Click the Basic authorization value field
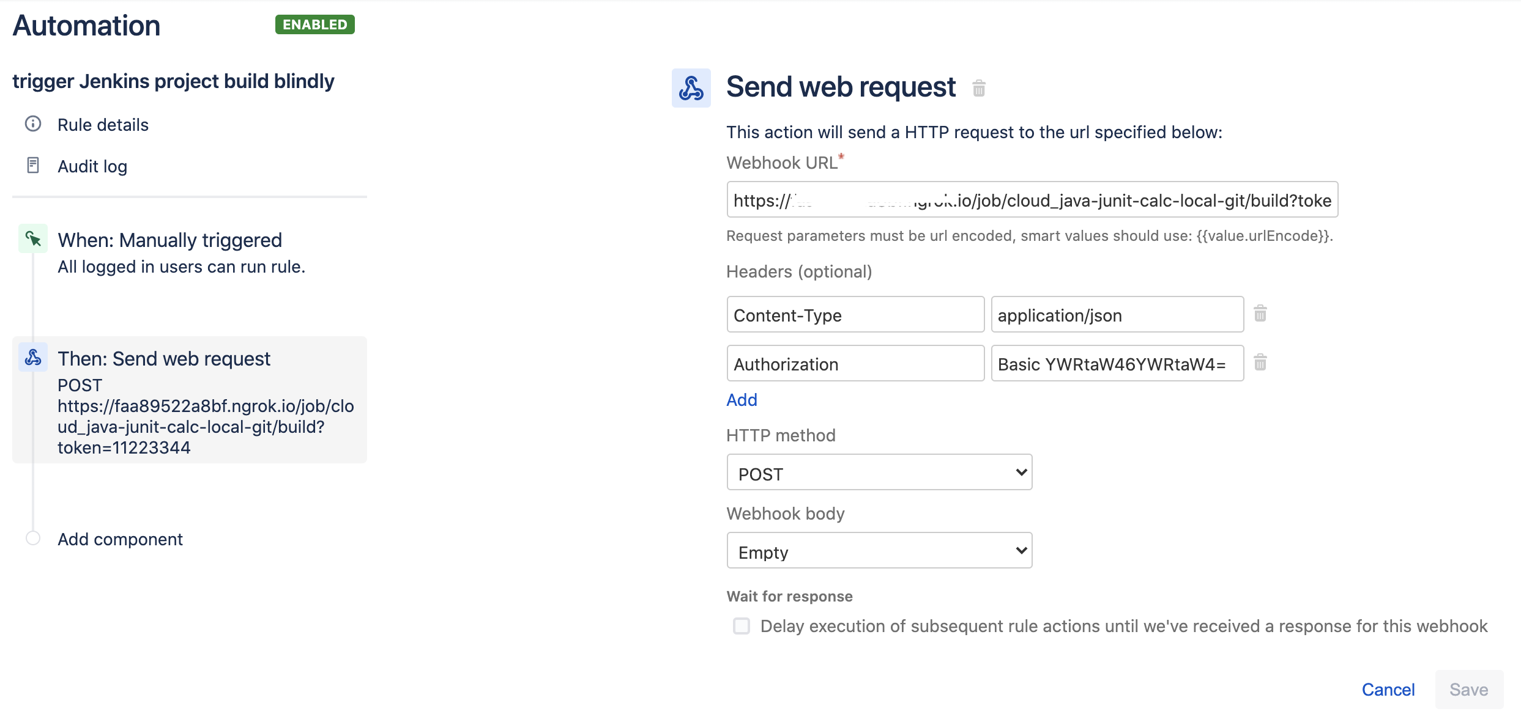 pyautogui.click(x=1117, y=363)
